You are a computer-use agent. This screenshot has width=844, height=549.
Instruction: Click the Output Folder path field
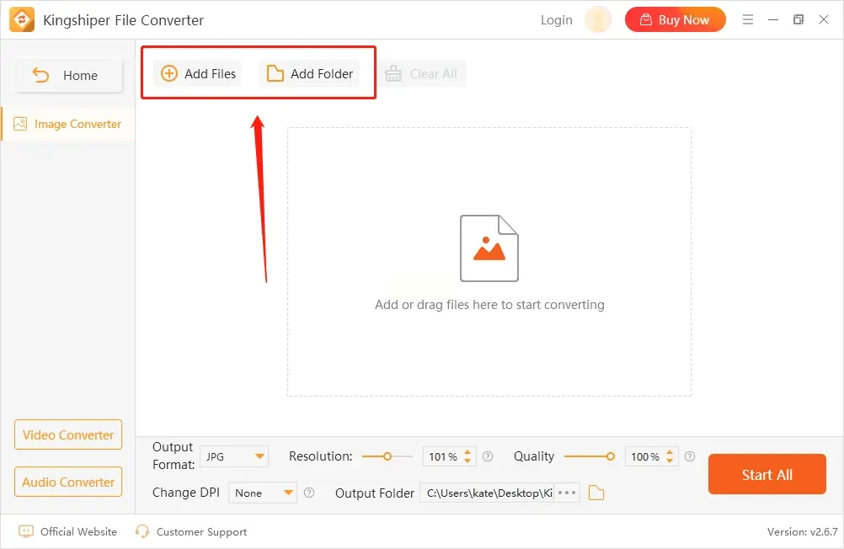click(488, 493)
